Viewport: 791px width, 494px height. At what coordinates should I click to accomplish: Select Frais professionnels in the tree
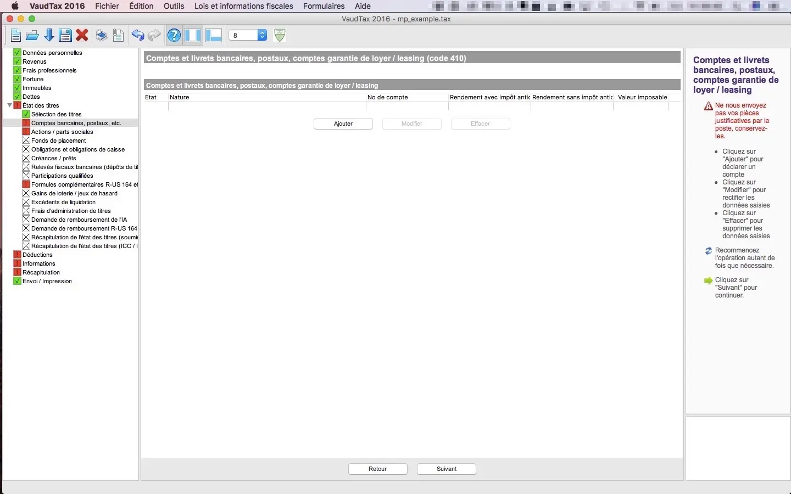49,70
